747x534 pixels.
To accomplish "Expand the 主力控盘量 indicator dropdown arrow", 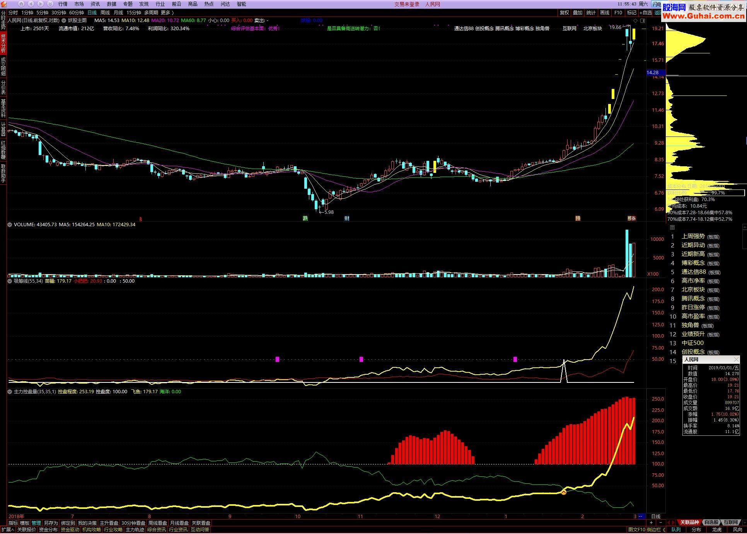I will click(x=10, y=392).
